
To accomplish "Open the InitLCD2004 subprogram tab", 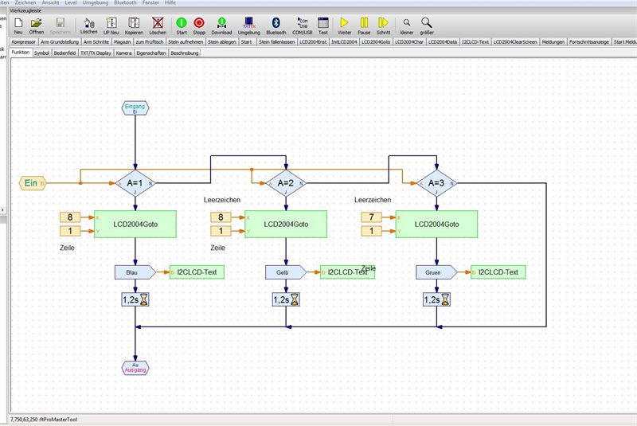I will pyautogui.click(x=344, y=42).
